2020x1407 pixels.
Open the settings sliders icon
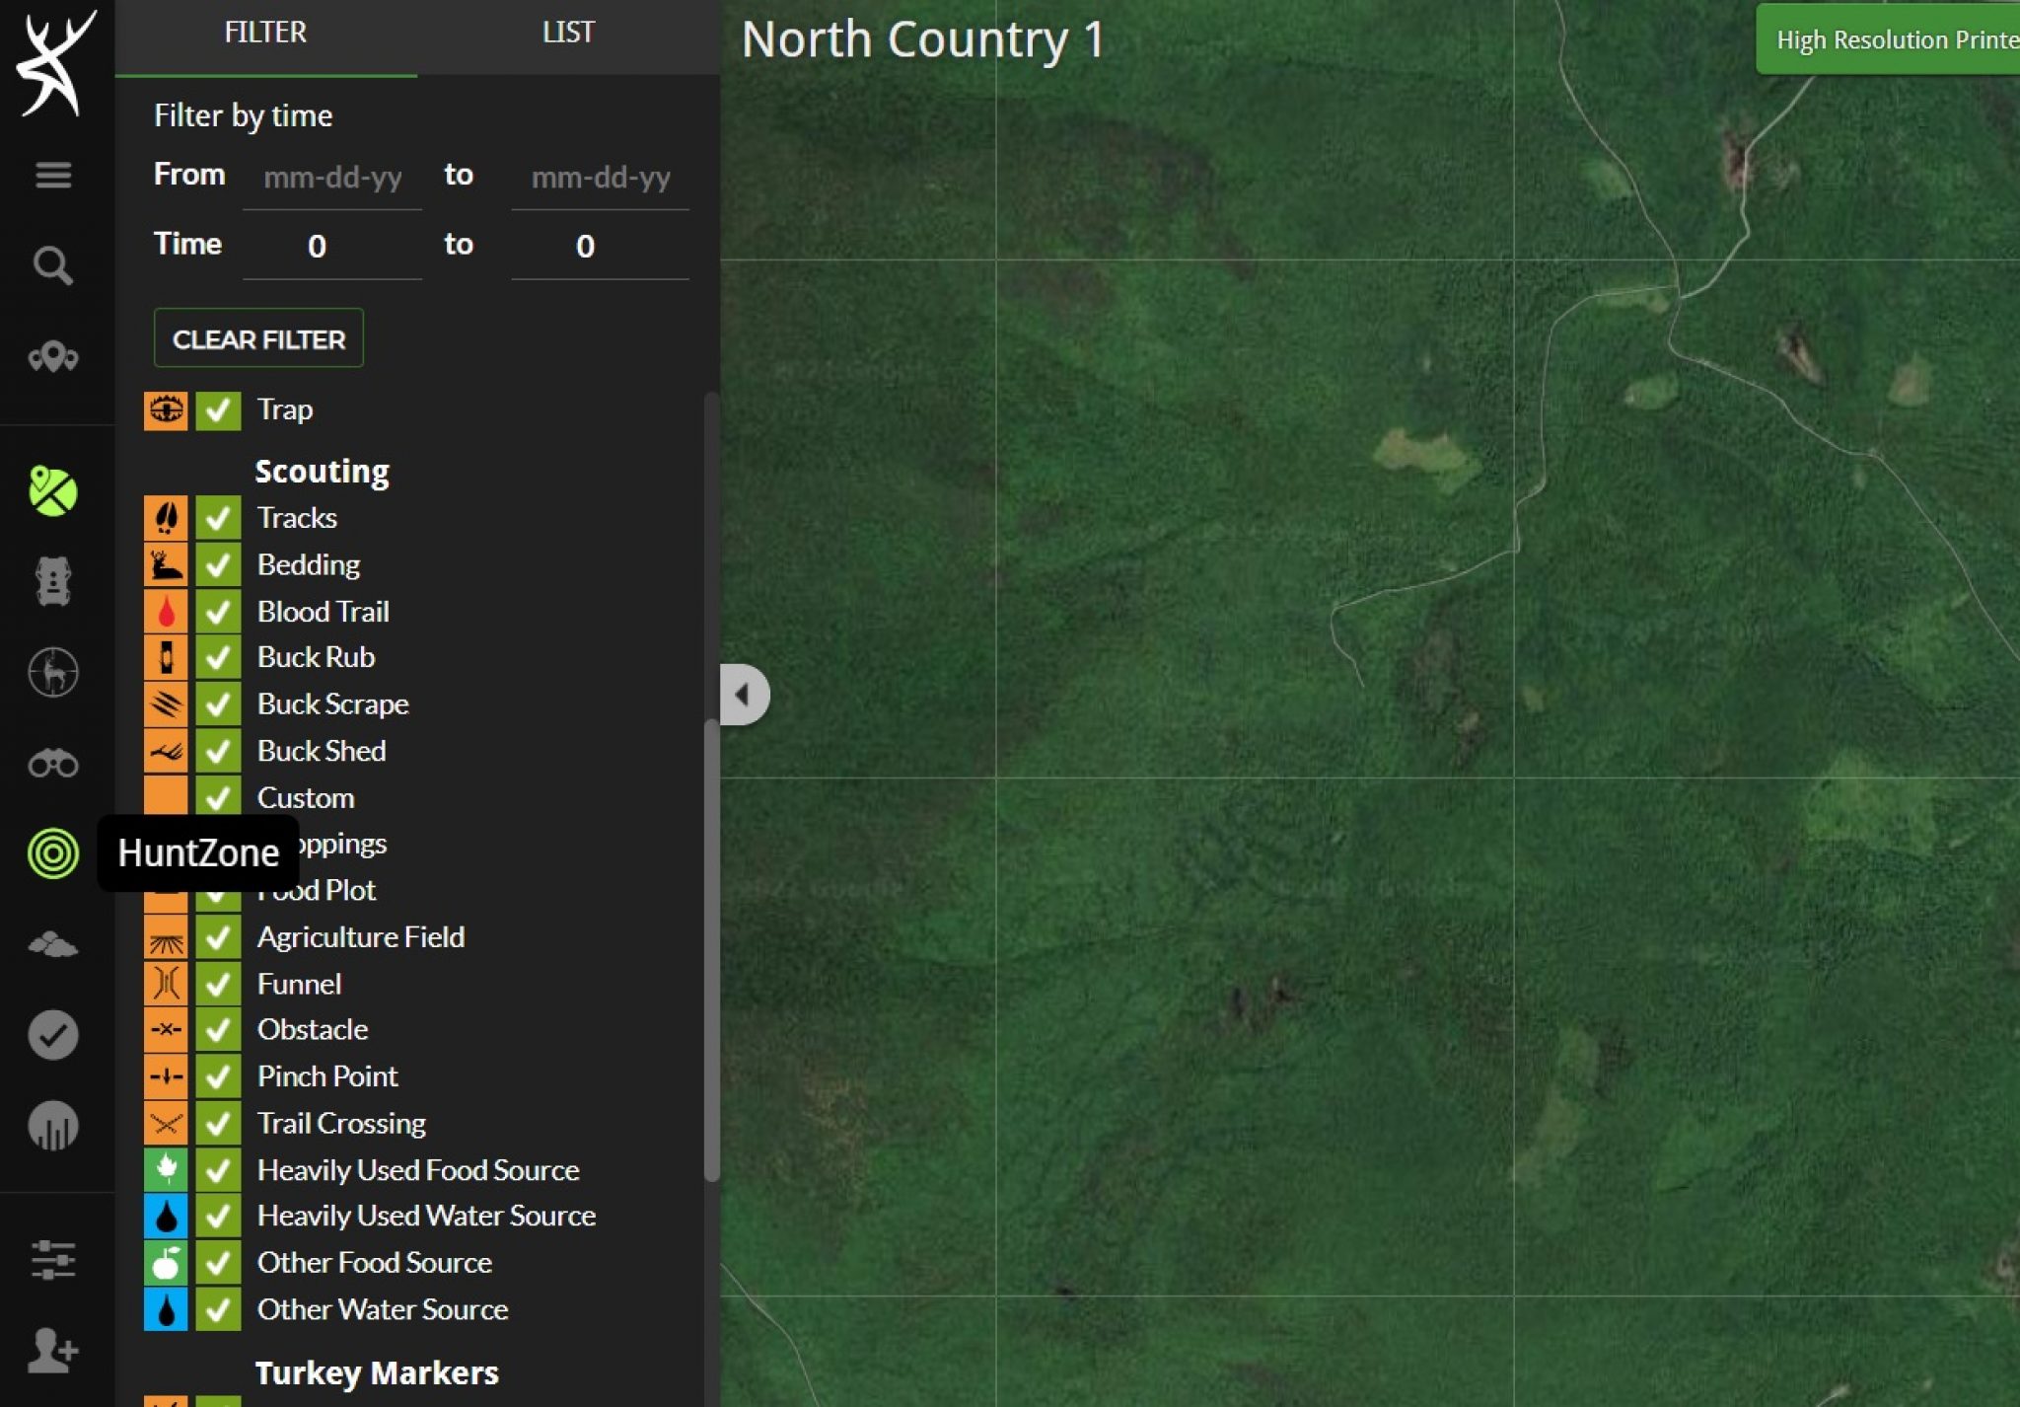click(x=53, y=1260)
